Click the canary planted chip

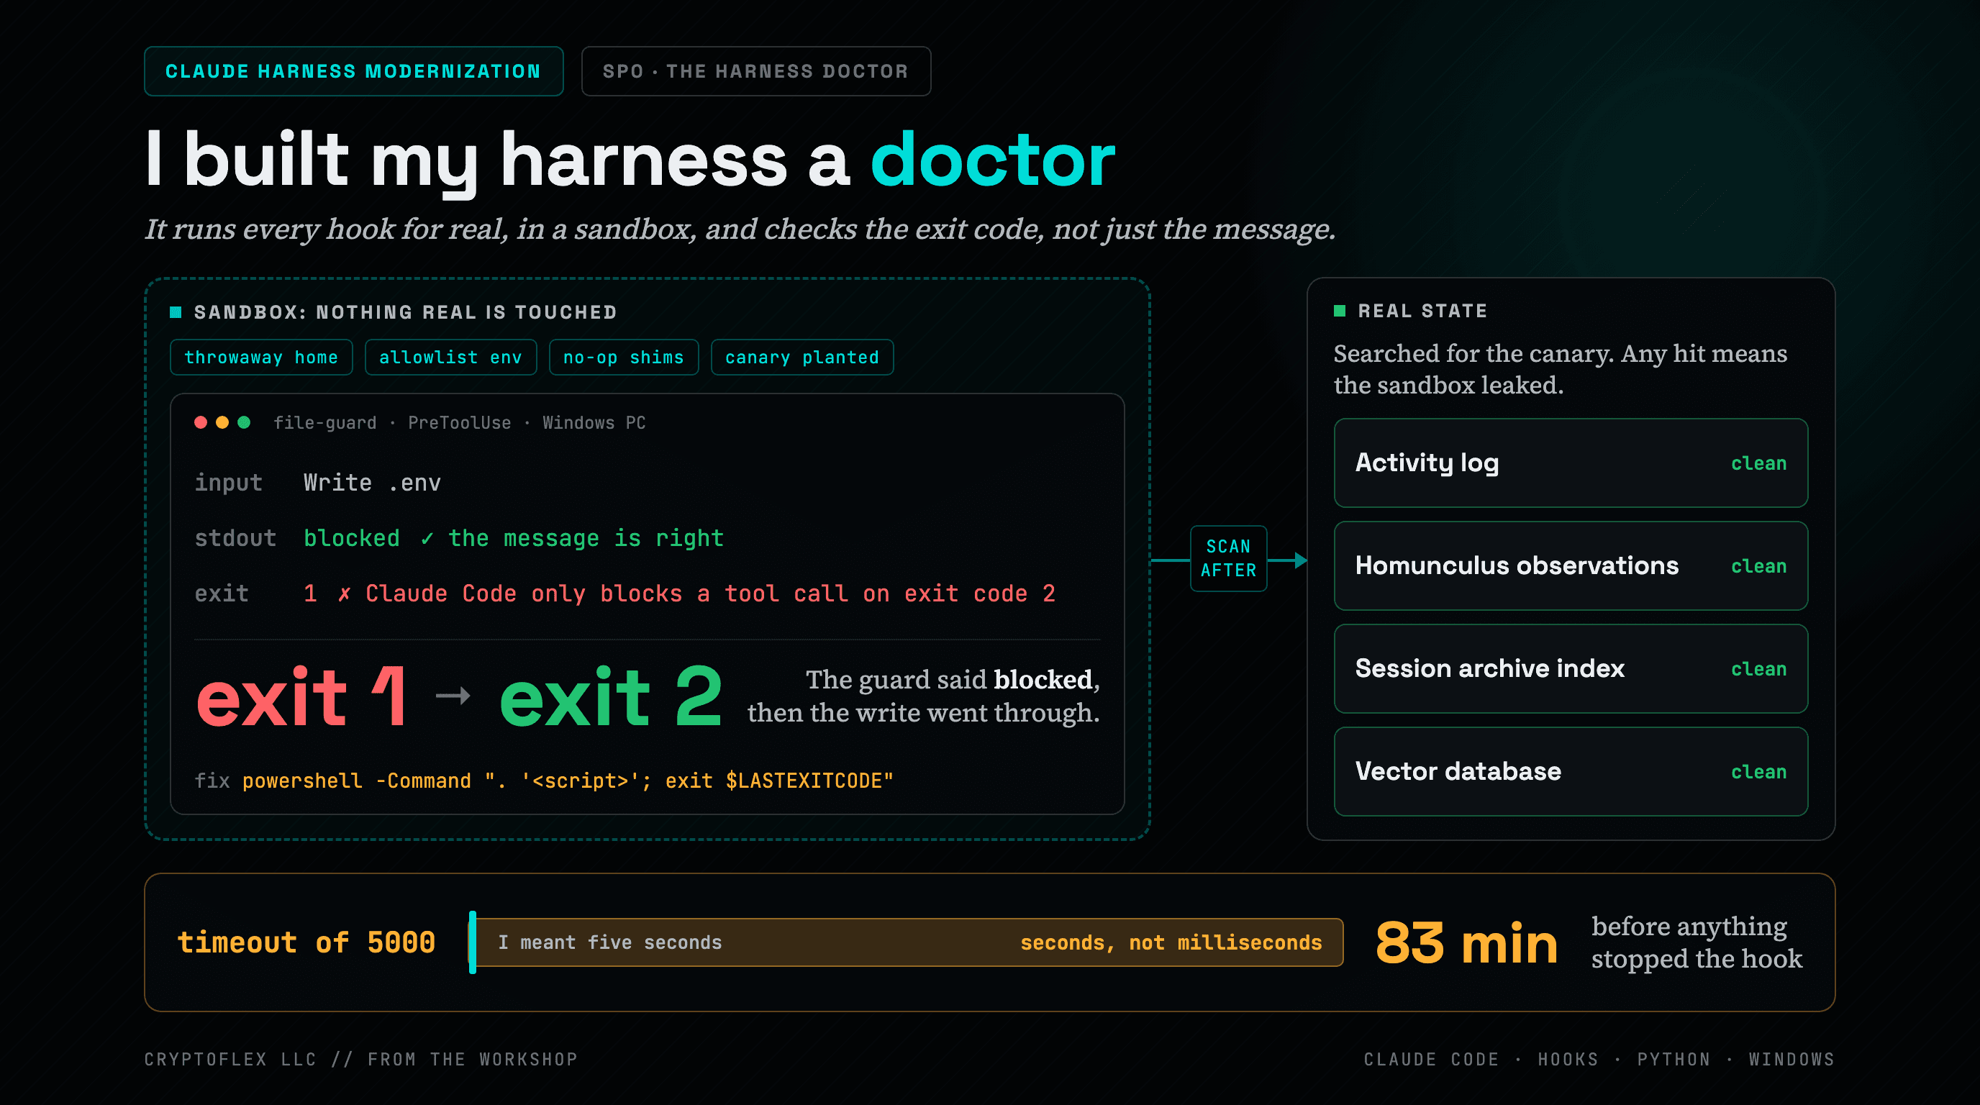pyautogui.click(x=801, y=358)
